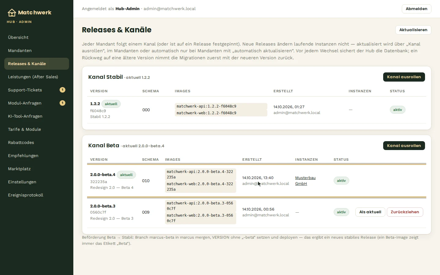
Task: Click the Abmelden button
Action: pos(416,9)
